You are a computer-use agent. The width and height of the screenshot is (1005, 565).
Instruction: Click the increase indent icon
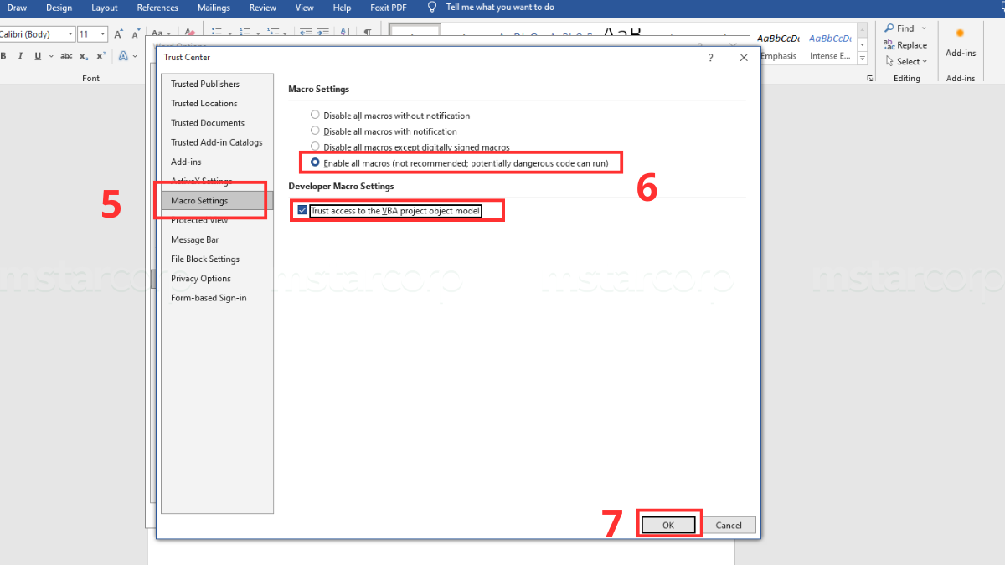322,32
